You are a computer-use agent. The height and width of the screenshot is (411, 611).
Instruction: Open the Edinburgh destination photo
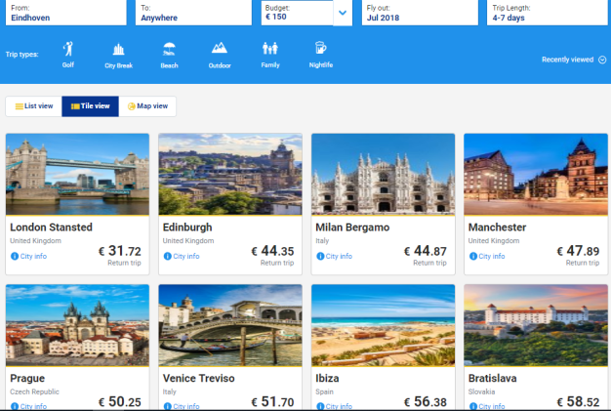pos(230,174)
